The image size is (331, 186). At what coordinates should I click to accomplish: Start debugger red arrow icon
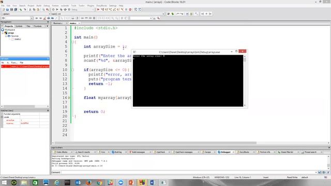[98, 9]
